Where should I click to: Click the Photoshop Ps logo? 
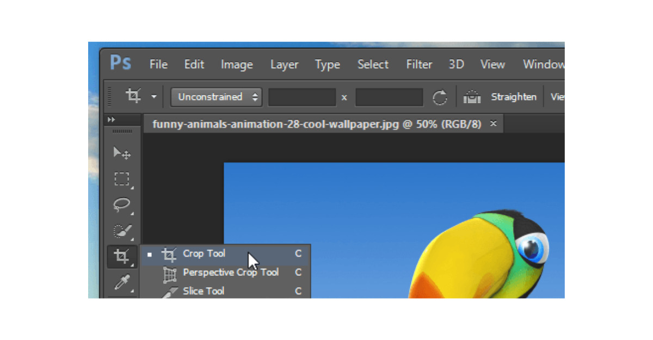(x=120, y=63)
